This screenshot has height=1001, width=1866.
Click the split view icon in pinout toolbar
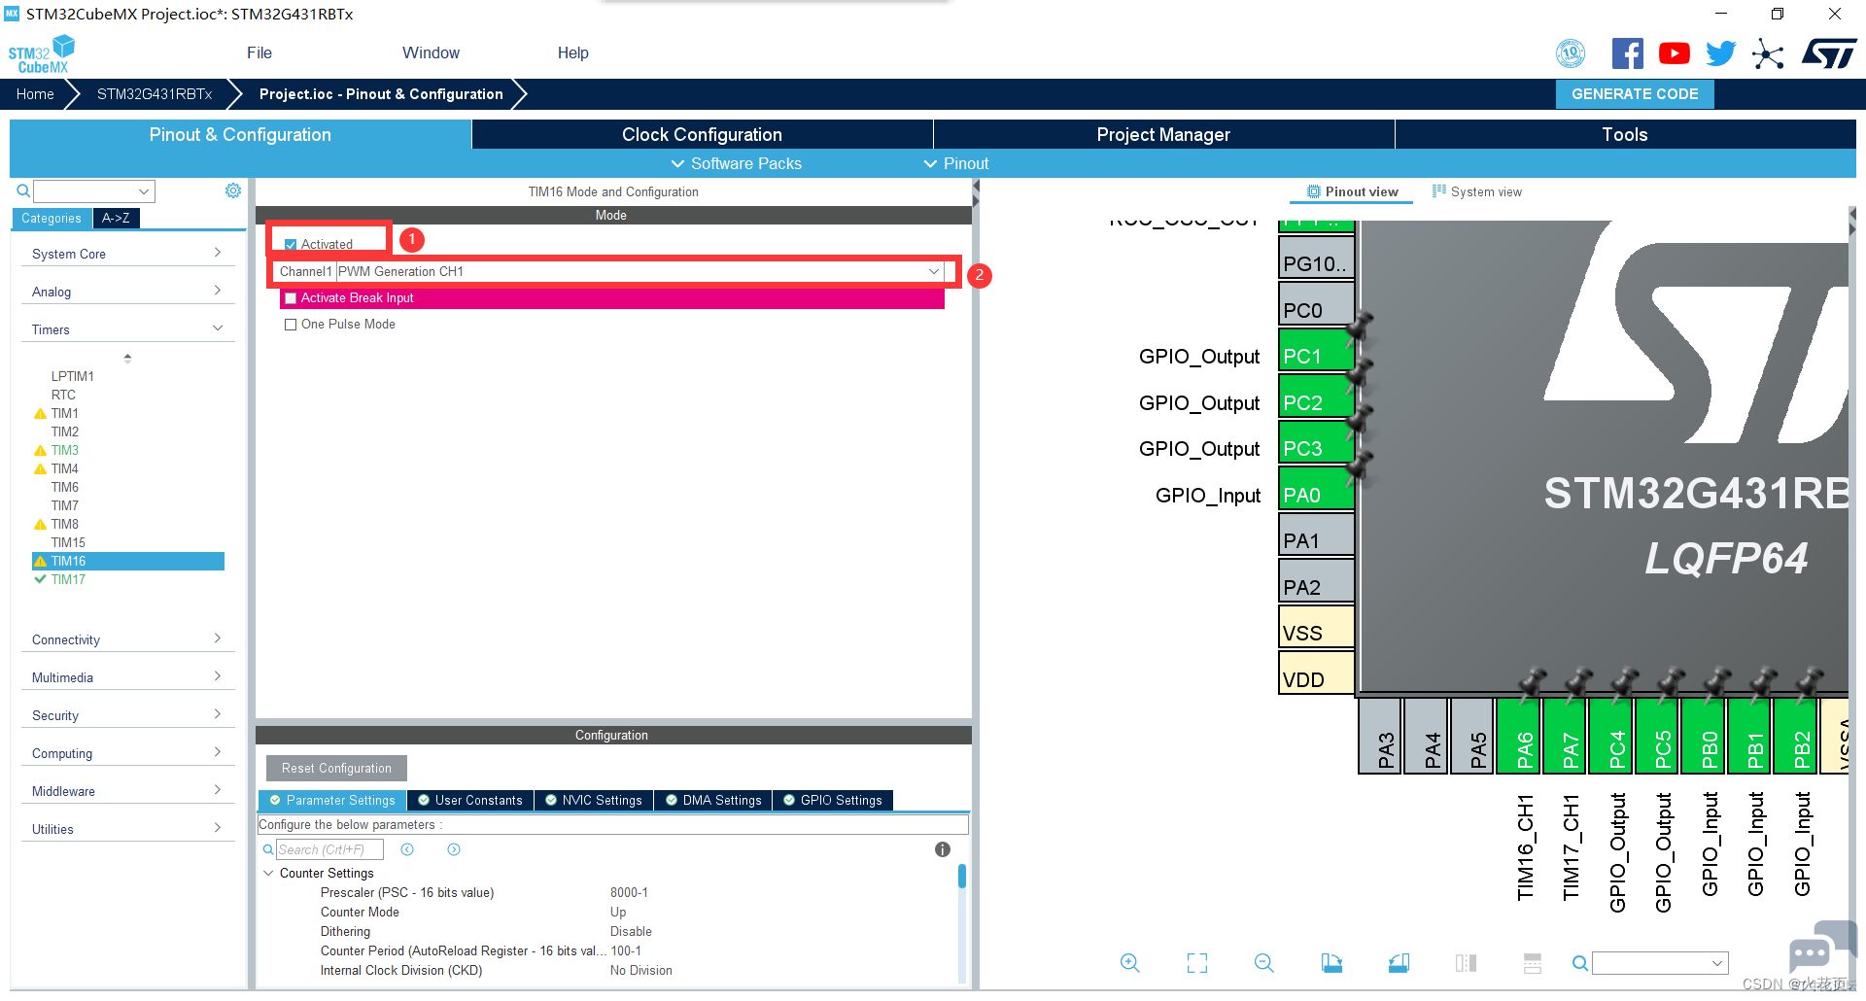point(1466,962)
